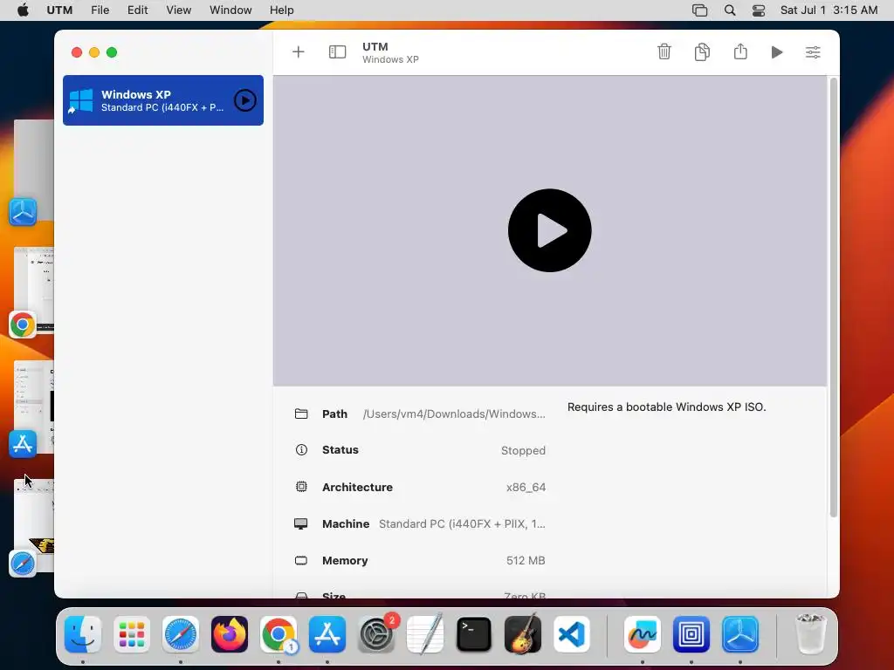Clone the VM with copy icon

(702, 51)
